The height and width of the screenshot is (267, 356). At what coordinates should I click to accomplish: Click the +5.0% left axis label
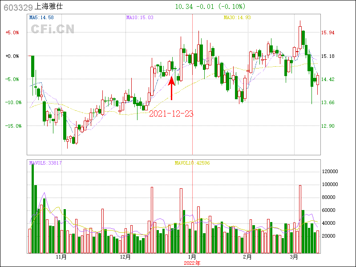12,32
